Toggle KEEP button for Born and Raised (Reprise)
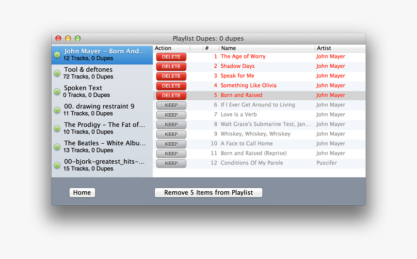Screen dimensions: 417x259 (x=171, y=153)
